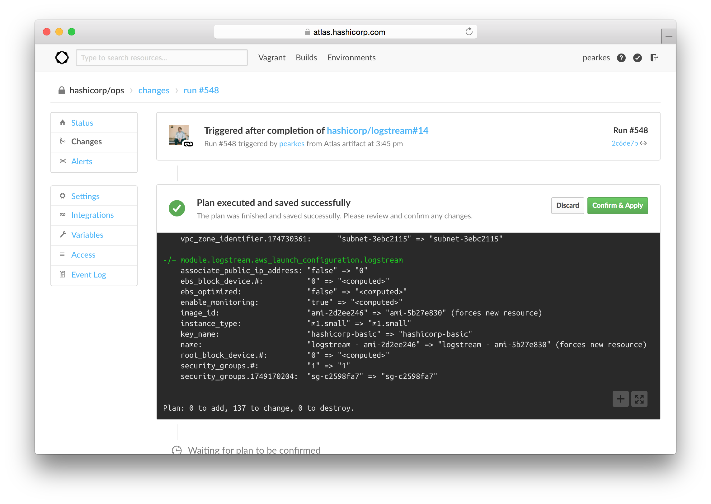Click the chain link badge on avatar
711x504 pixels.
pyautogui.click(x=188, y=144)
